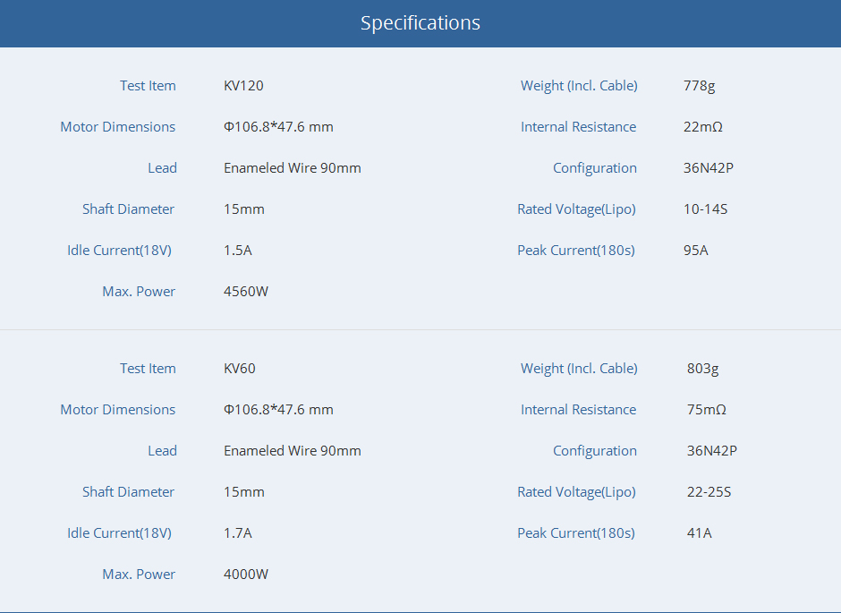Viewport: 841px width, 613px height.
Task: Click the Specifications header title
Action: pos(420,23)
